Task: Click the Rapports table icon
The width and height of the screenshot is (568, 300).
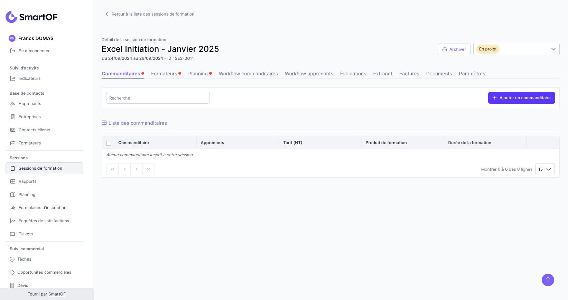Action: click(13, 181)
